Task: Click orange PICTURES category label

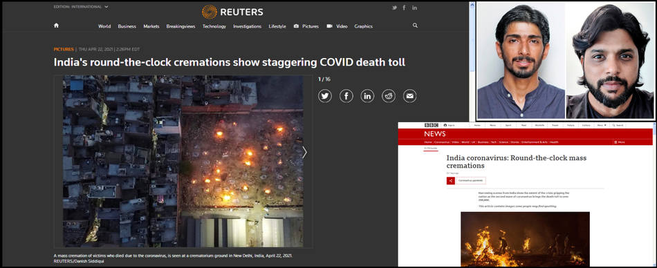Action: point(64,50)
